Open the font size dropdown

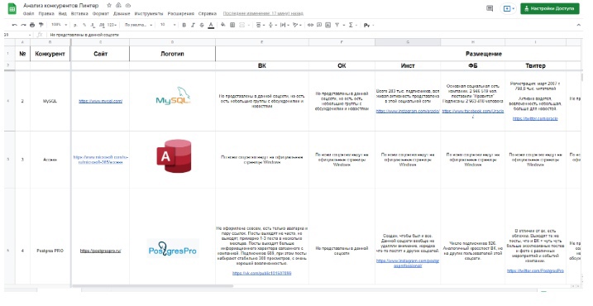tap(168, 25)
